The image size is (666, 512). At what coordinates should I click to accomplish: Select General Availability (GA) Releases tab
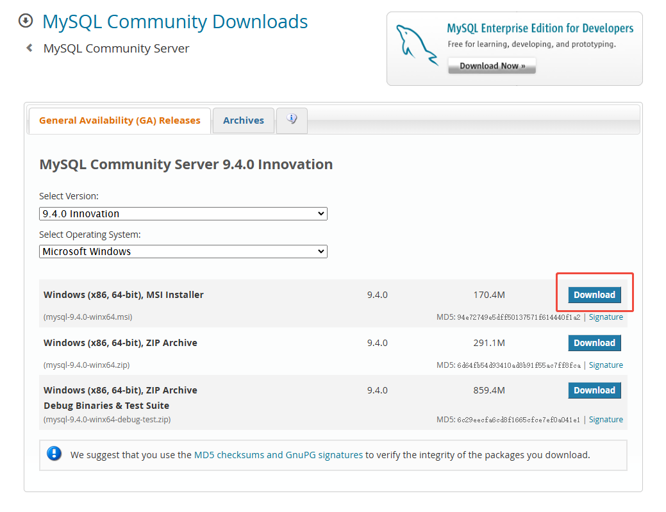(x=119, y=120)
